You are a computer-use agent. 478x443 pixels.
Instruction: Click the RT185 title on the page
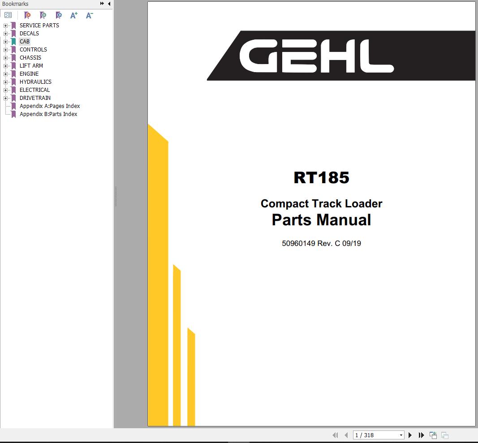tap(321, 178)
